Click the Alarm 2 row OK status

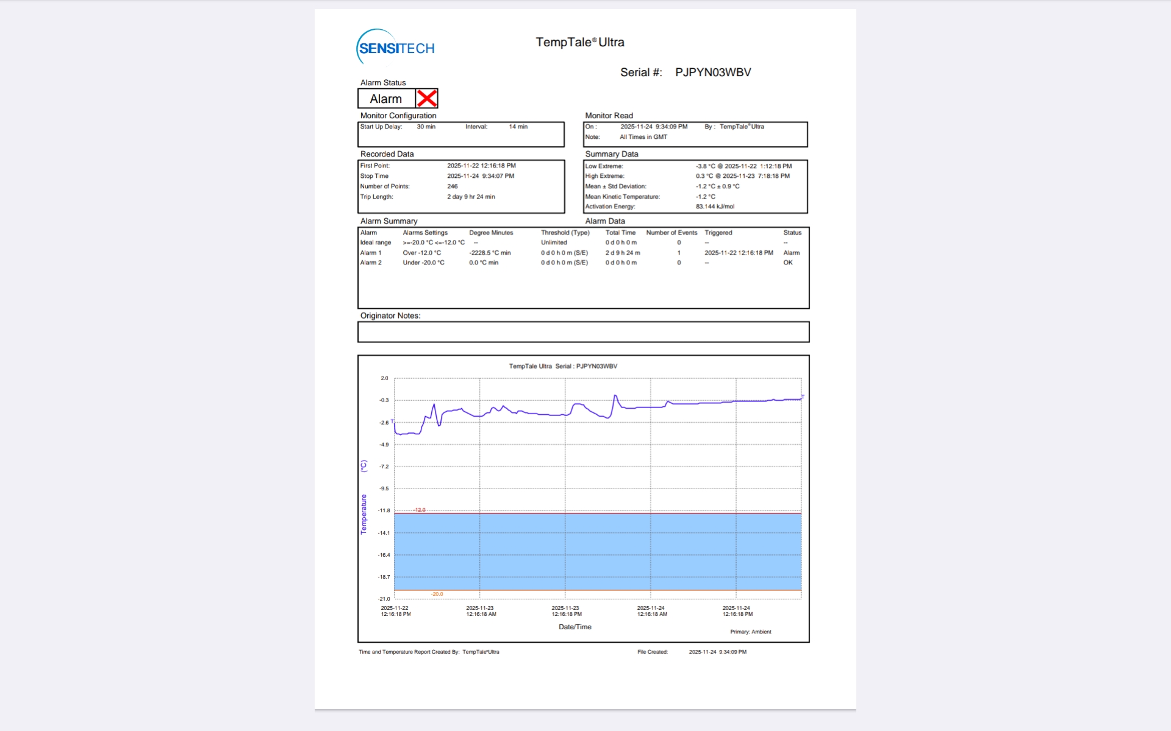[x=788, y=263]
